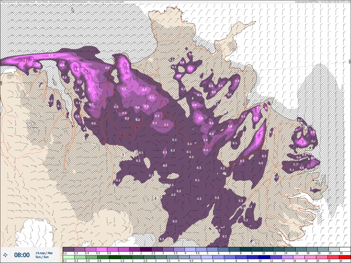Pick the bright pink 0.5 snow legend swatch

[x=101, y=249]
